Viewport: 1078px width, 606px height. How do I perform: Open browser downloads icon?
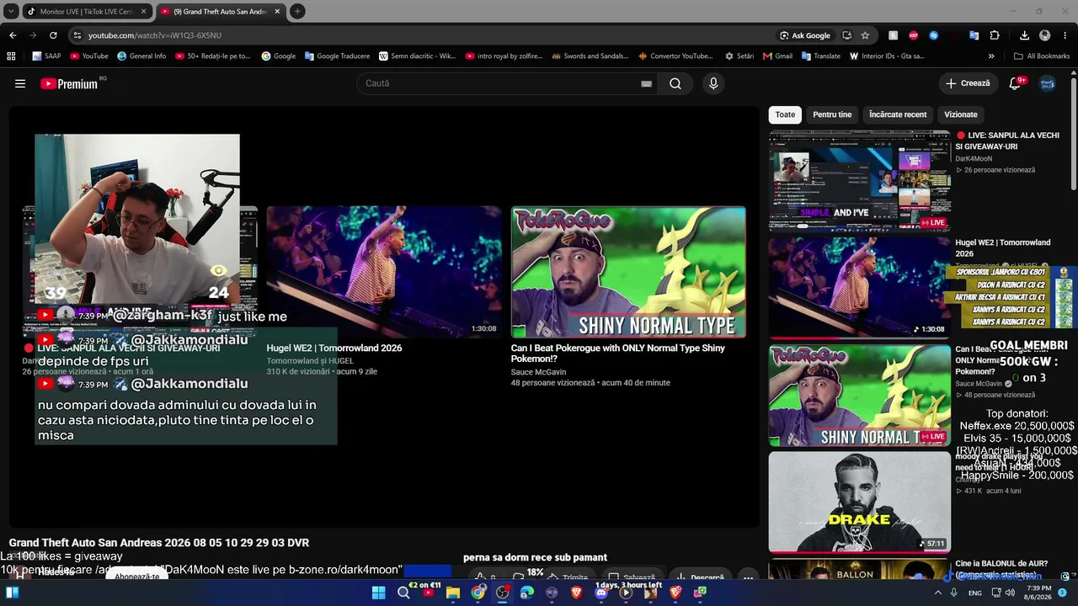1024,35
